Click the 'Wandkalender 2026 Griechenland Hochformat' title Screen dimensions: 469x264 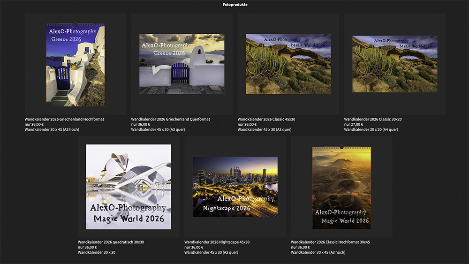point(64,120)
